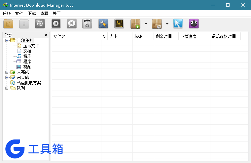Screen dimensions: 251x163
Task: Click the blue cursor Grabber icon
Action: (x=178, y=24)
